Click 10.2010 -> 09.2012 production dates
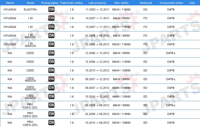This screenshot has height=127, width=200. (97, 123)
